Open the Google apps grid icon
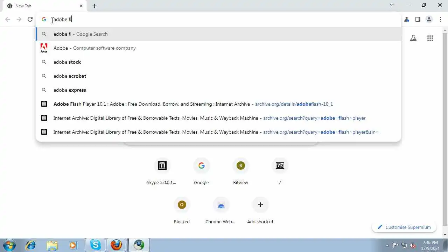 coord(430,38)
